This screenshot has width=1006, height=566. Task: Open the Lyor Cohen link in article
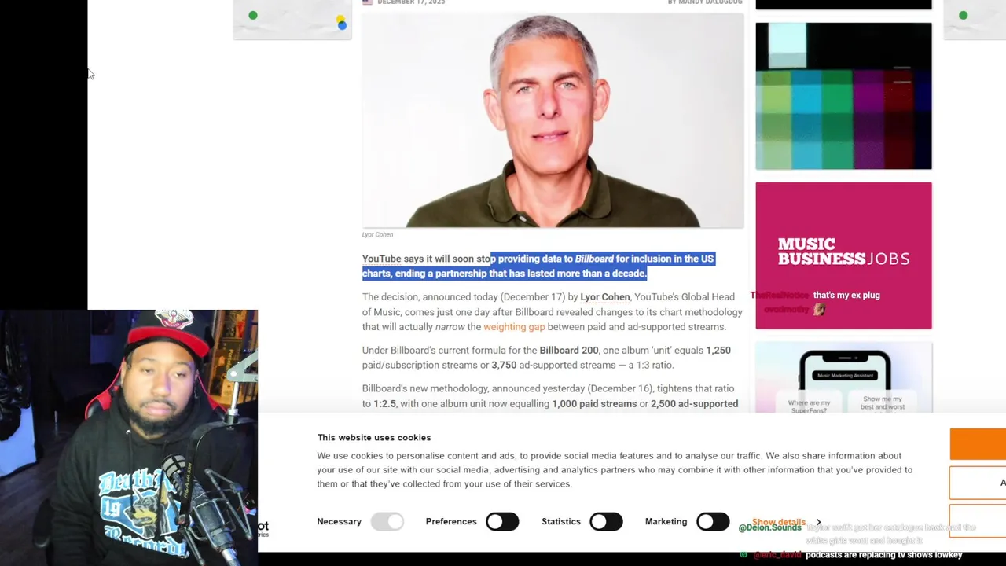click(604, 297)
